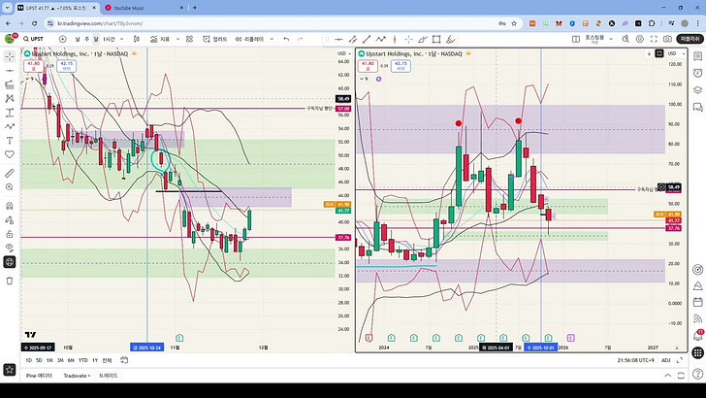
Task: Click the 퍼블리쉬 publish button
Action: [x=690, y=39]
